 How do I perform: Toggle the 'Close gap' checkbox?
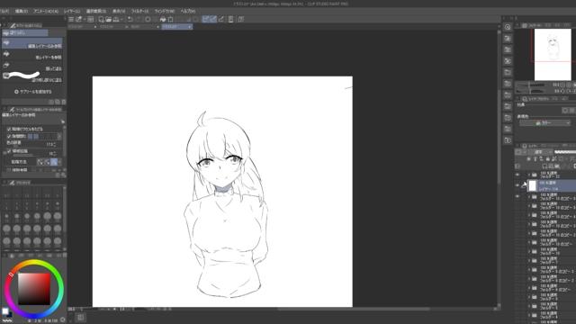tap(9, 136)
